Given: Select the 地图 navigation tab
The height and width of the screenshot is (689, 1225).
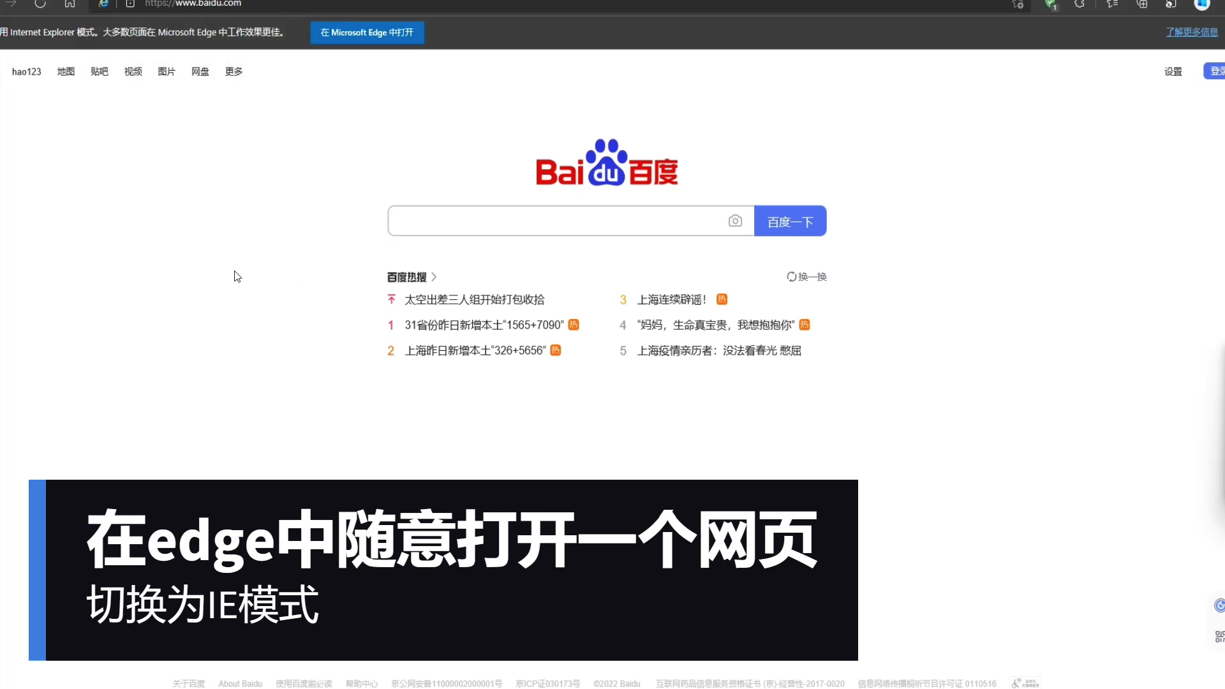Looking at the screenshot, I should pos(65,71).
